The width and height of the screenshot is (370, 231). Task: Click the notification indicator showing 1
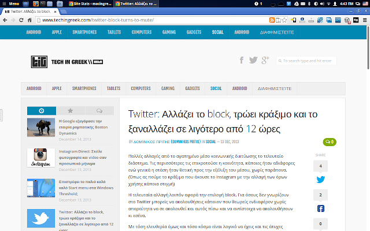(258, 3)
